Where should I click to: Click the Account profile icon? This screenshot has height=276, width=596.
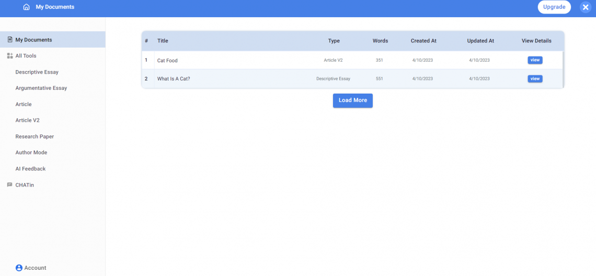[x=19, y=268]
